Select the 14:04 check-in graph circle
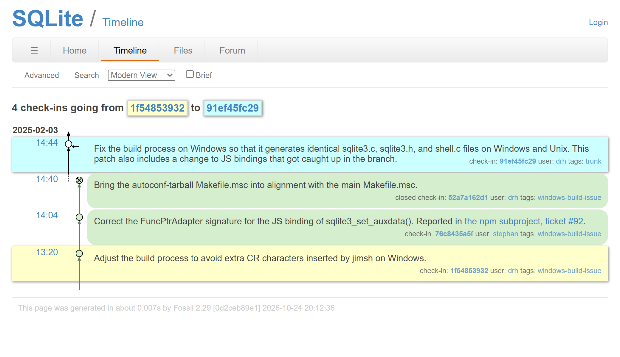The height and width of the screenshot is (357, 620). click(x=79, y=217)
